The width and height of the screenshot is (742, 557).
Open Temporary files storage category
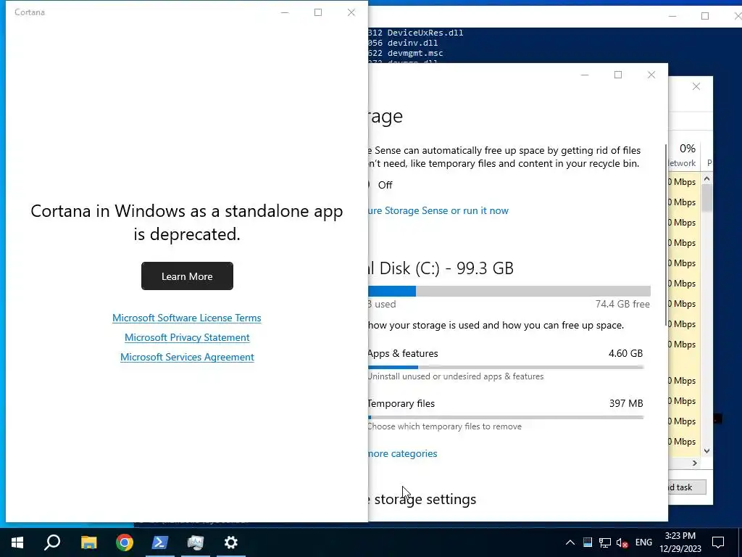pyautogui.click(x=505, y=414)
